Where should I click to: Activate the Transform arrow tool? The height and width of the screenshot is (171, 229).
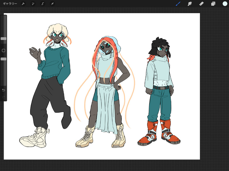click(x=52, y=4)
